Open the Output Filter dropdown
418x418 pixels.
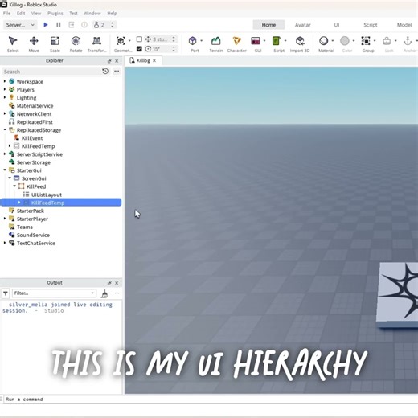coord(54,293)
